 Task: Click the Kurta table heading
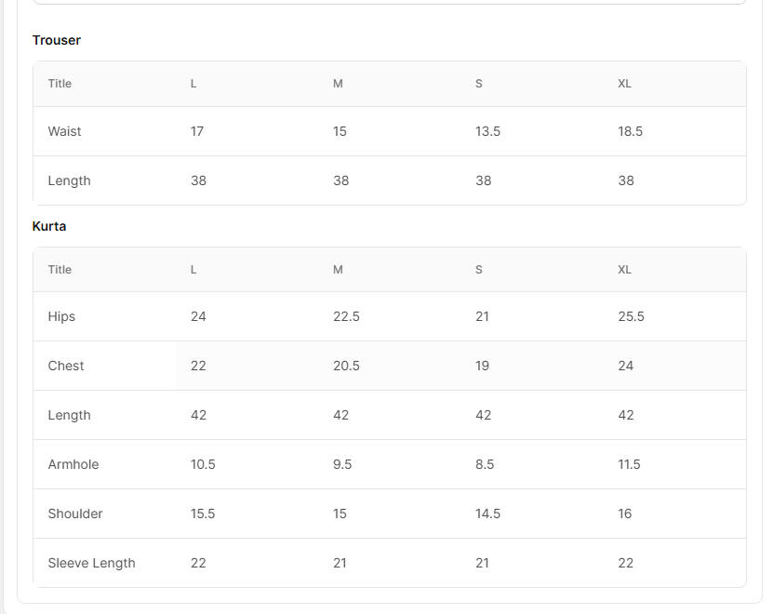[x=49, y=226]
